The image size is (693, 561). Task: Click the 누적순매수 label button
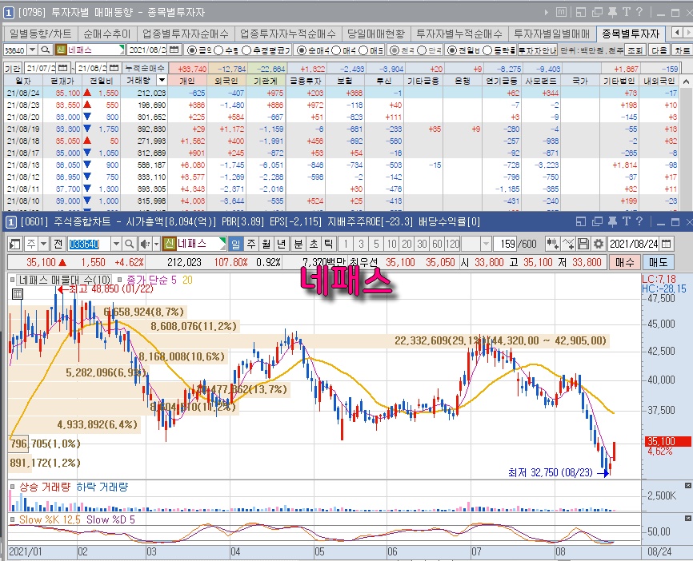(145, 69)
